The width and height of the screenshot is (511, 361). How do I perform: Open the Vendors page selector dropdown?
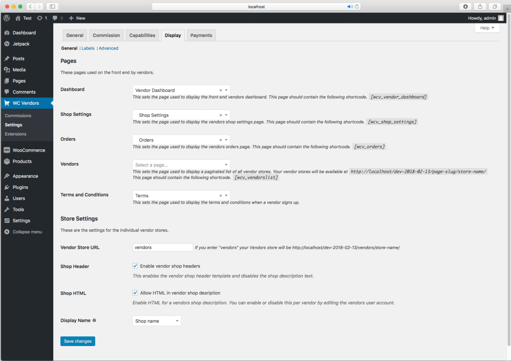[x=181, y=165]
